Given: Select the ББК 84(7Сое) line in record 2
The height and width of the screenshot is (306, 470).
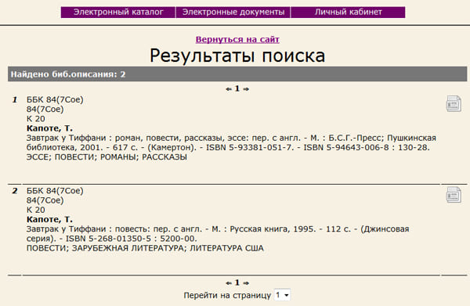Looking at the screenshot, I should point(55,191).
